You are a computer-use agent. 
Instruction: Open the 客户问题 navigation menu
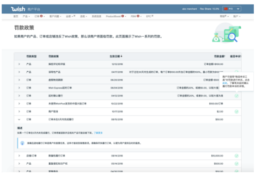coord(55,16)
